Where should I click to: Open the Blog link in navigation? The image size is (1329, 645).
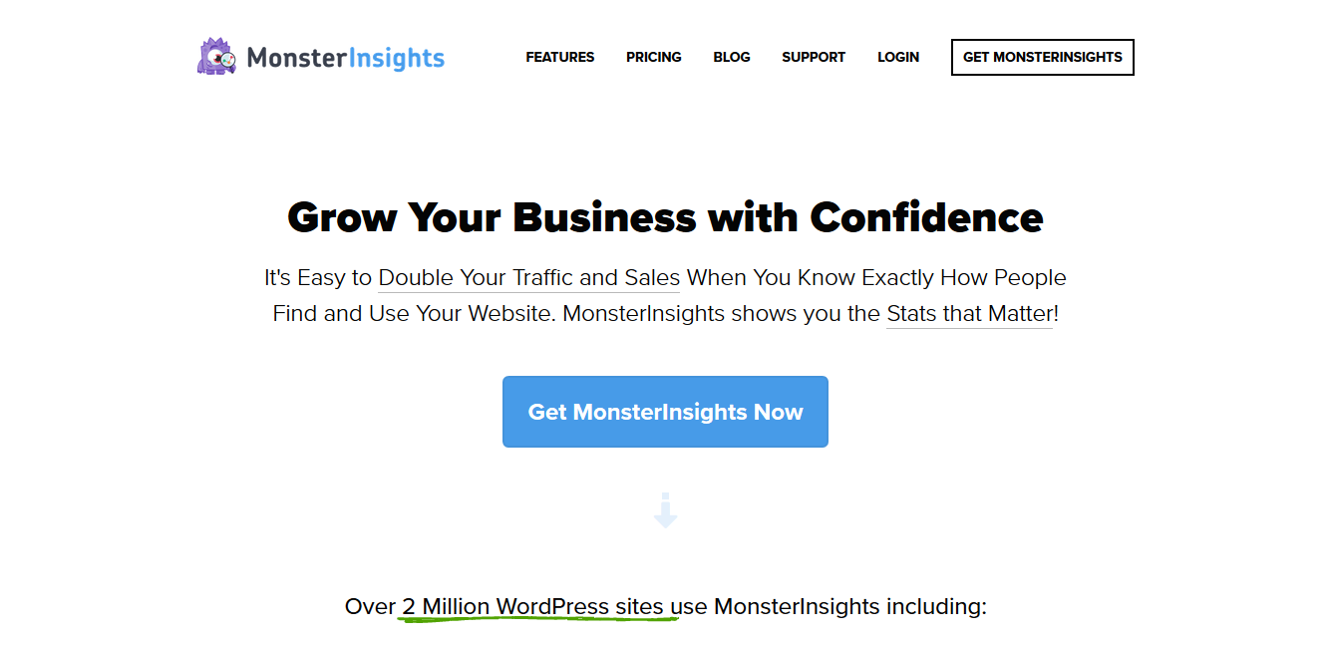(732, 57)
